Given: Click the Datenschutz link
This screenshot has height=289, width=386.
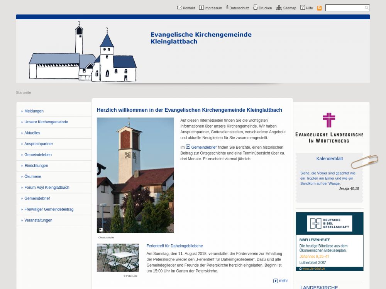Looking at the screenshot, I should (239, 8).
